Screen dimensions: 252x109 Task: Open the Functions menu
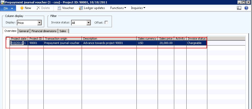tap(118, 8)
